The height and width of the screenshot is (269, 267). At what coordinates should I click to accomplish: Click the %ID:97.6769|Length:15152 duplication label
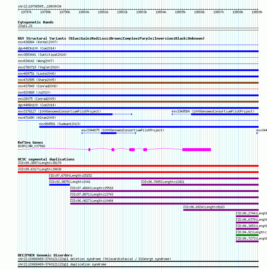click(70, 175)
